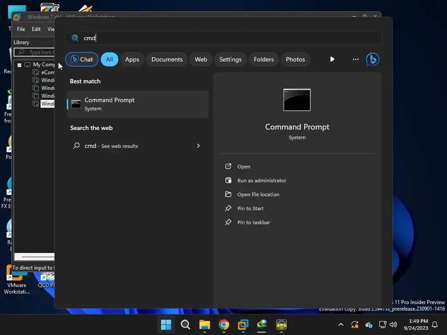Click Open in Command Prompt actions
The image size is (447, 335).
244,167
